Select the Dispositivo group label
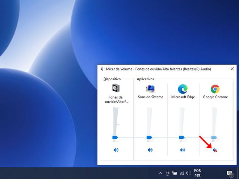Viewport: 239px width, 179px height. (x=112, y=79)
